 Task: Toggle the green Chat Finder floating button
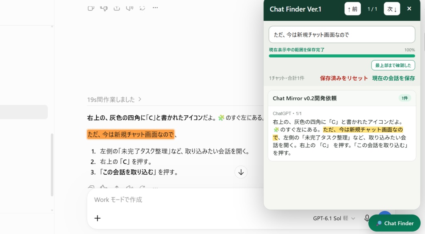point(395,223)
